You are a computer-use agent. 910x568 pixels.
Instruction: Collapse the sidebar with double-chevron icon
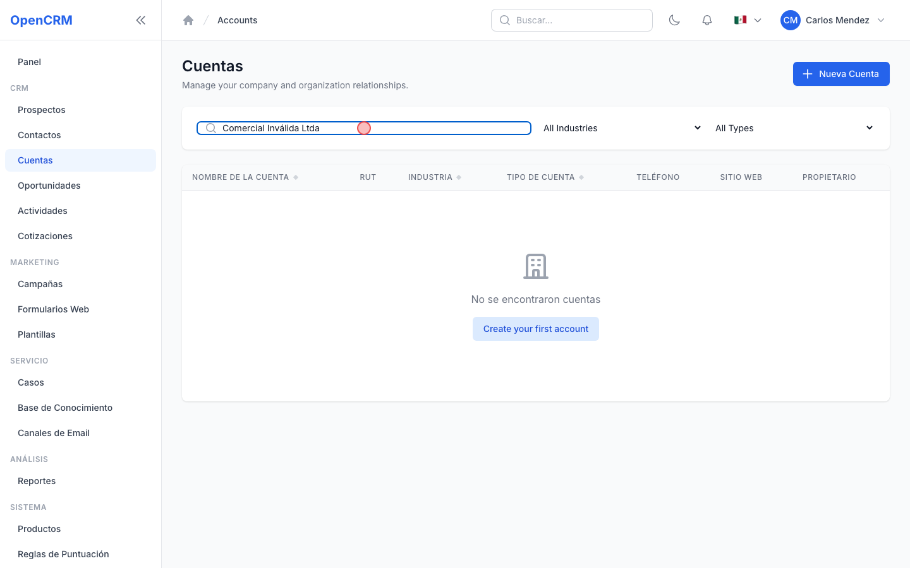(x=141, y=20)
